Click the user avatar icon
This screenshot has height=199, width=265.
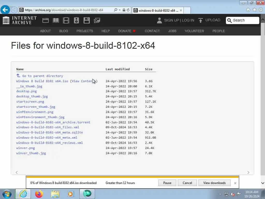click(159, 20)
